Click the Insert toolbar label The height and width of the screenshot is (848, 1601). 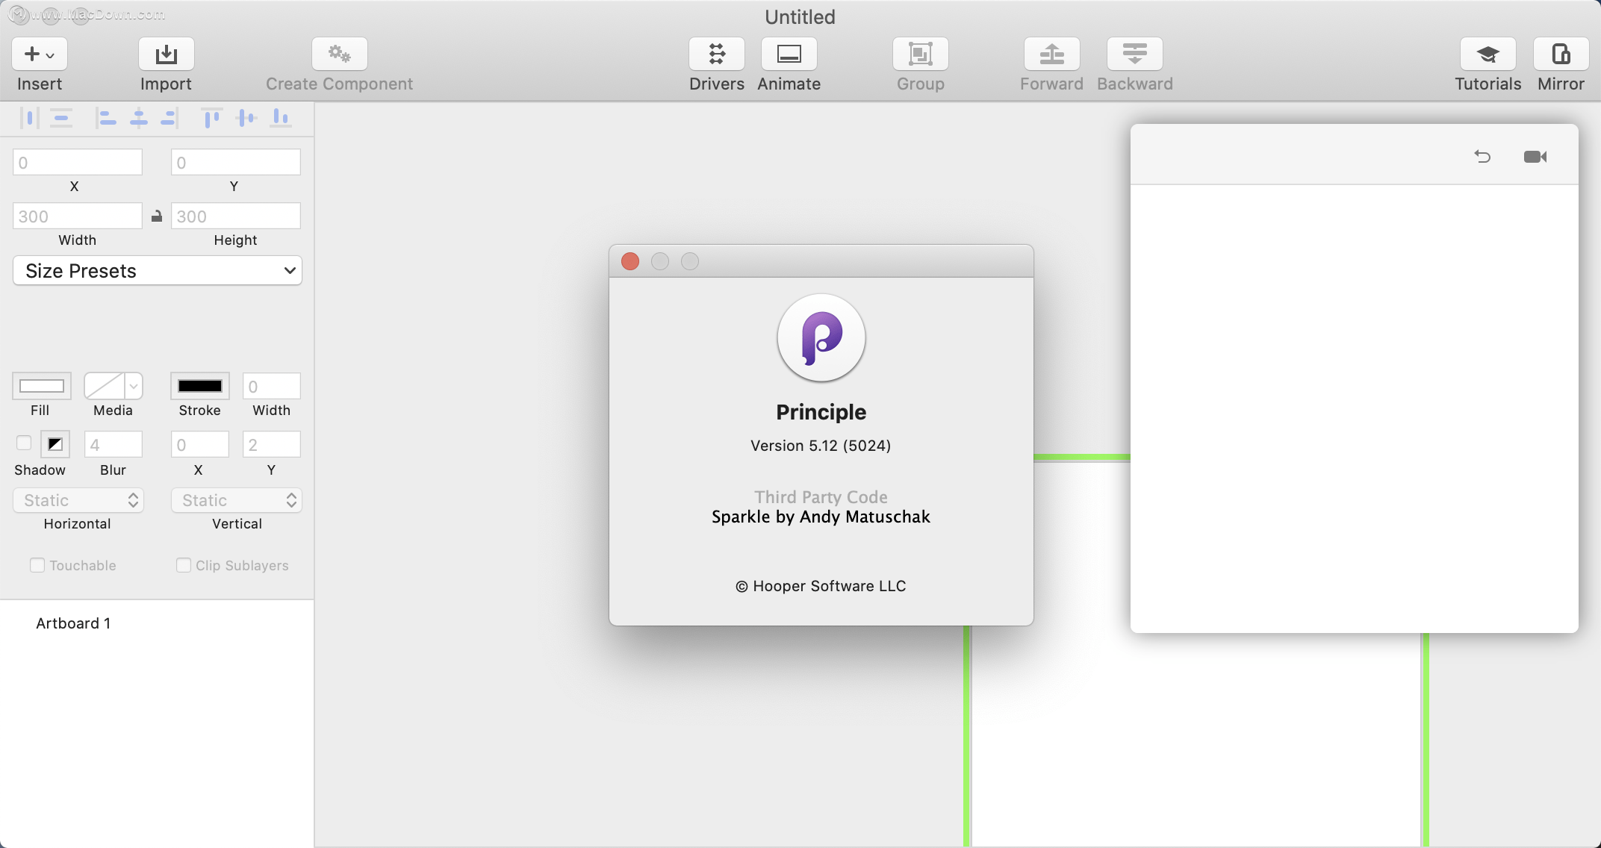40,84
